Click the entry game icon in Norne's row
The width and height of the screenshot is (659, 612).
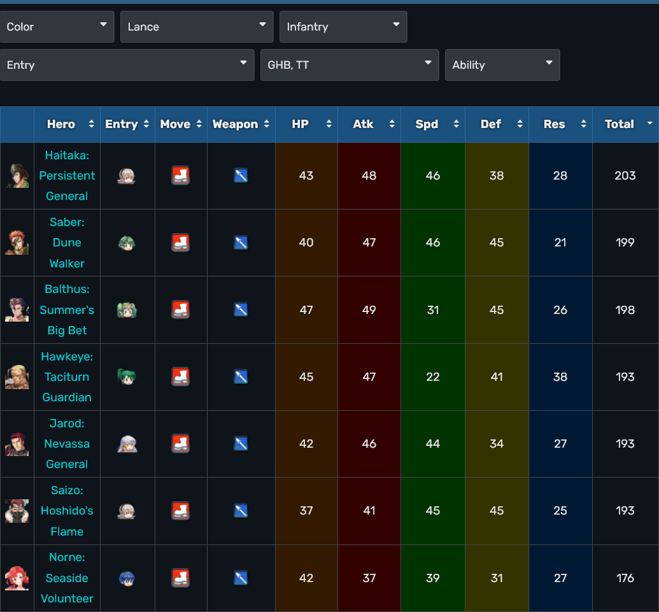127,578
